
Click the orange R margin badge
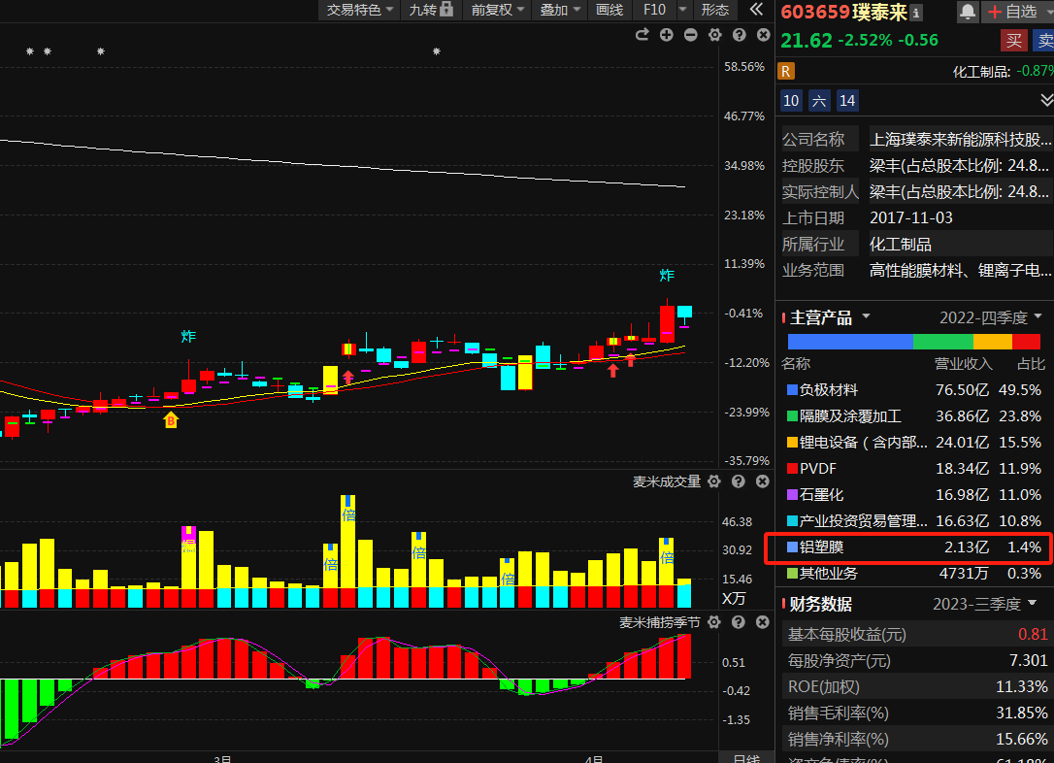point(786,71)
